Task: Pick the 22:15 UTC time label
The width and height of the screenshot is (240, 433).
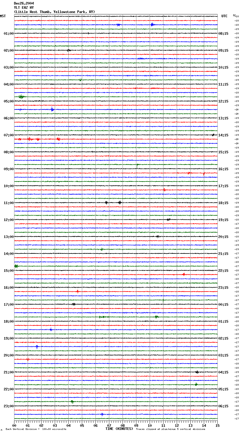Action: point(223,271)
